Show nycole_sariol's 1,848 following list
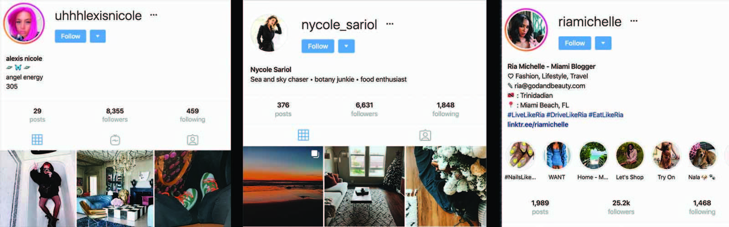Image resolution: width=729 pixels, height=227 pixels. click(x=446, y=109)
